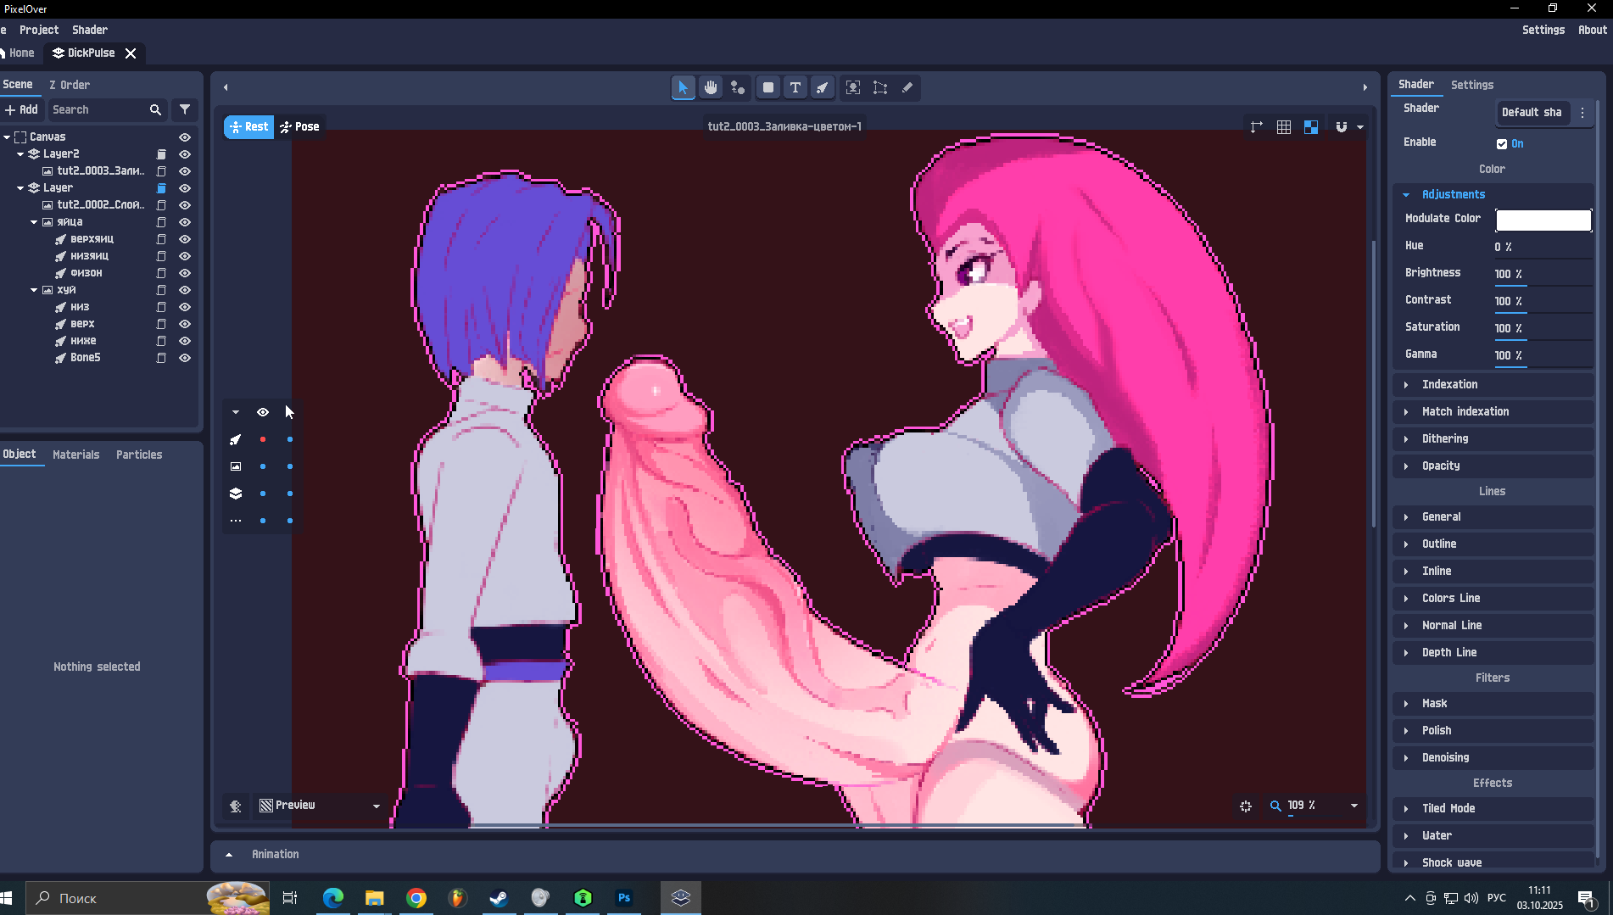
Task: Hide the ниже bone
Action: click(185, 341)
